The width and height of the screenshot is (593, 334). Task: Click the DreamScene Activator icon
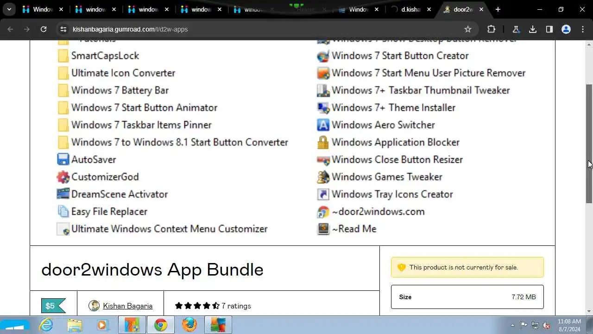(x=63, y=194)
